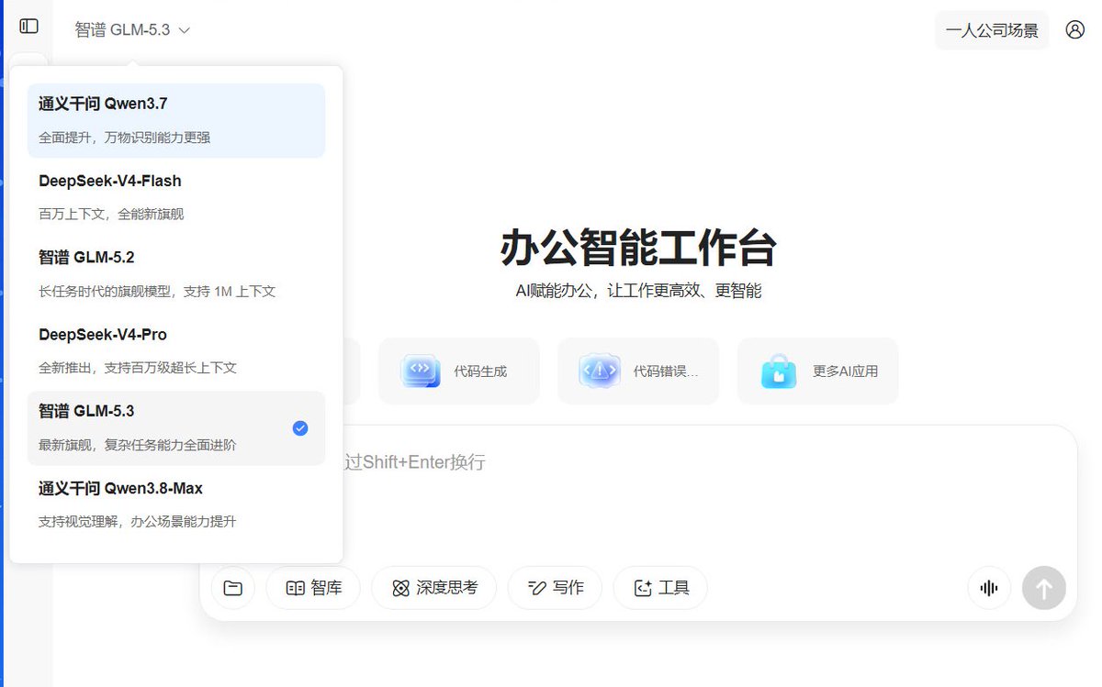The width and height of the screenshot is (1102, 687).
Task: Click the text AI赋能办公，让工作更高效、更智能
Action: pyautogui.click(x=638, y=291)
